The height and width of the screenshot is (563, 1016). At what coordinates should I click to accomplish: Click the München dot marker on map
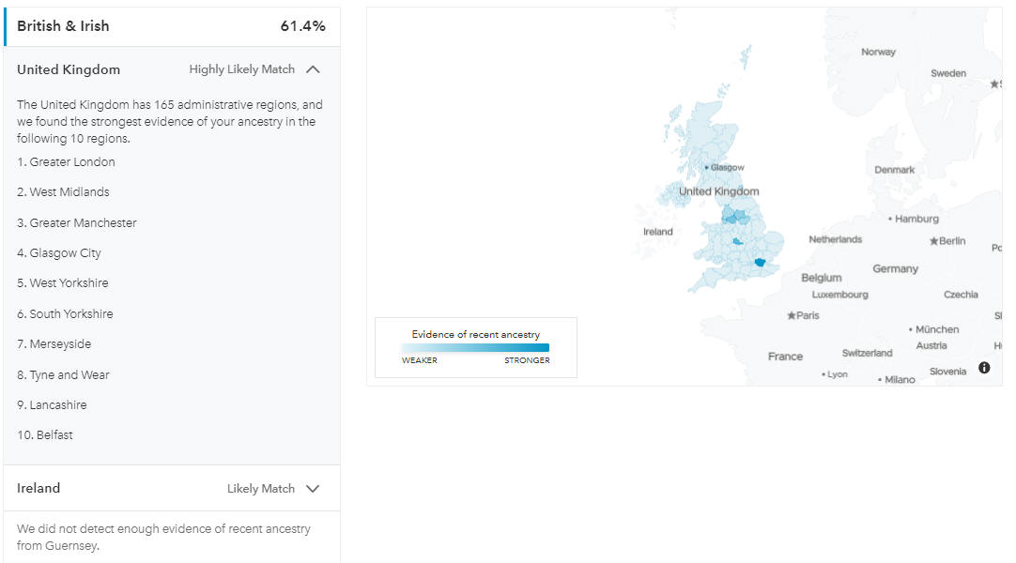click(911, 330)
